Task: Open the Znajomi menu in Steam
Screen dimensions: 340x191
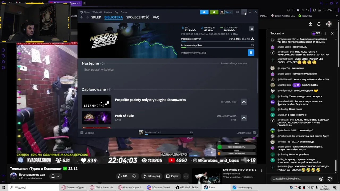Action: (108, 12)
